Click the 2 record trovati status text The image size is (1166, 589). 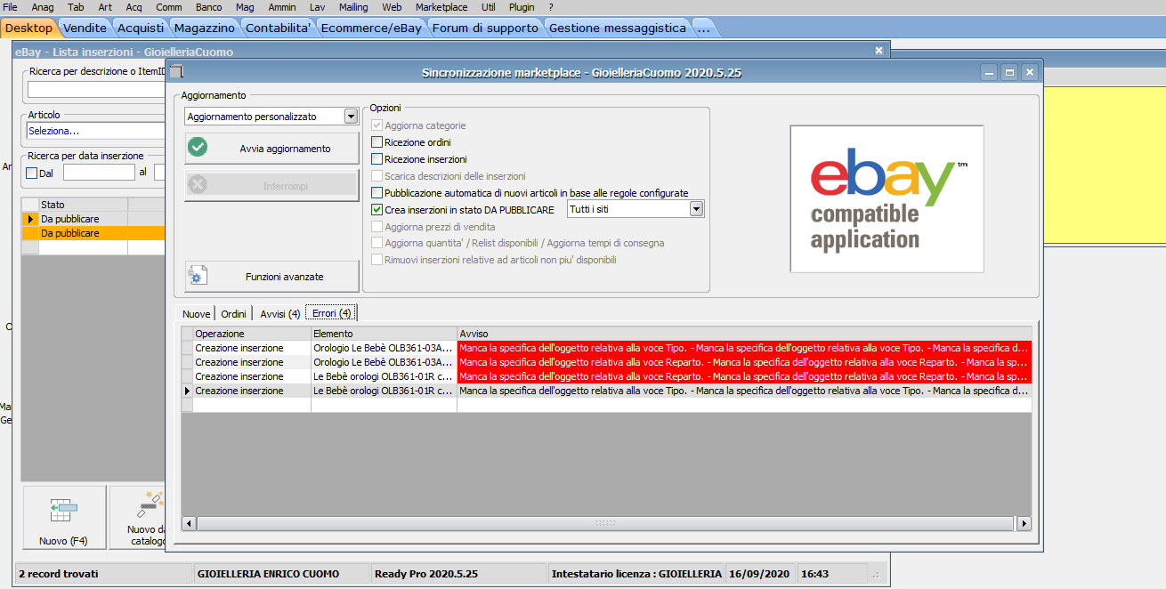59,574
